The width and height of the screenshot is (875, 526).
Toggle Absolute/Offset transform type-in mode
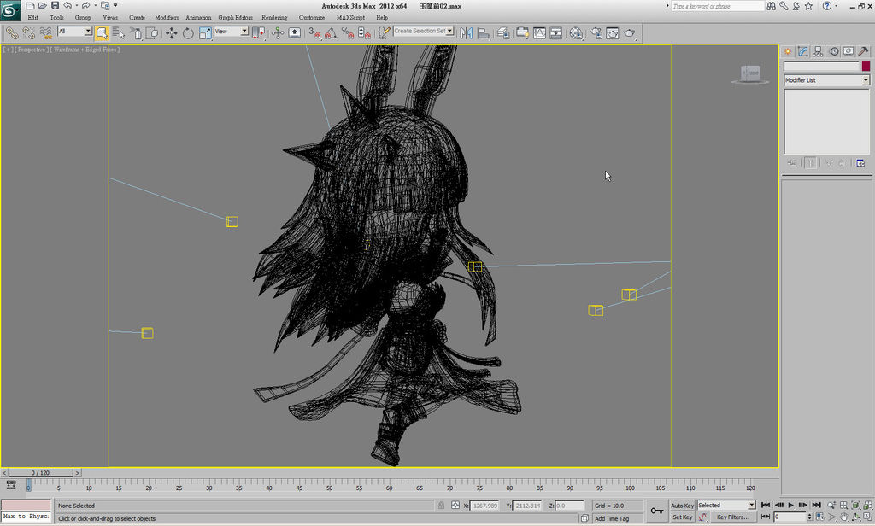(455, 506)
